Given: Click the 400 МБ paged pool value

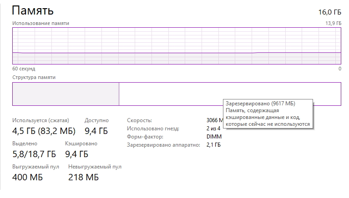Looking at the screenshot, I should point(28,177).
